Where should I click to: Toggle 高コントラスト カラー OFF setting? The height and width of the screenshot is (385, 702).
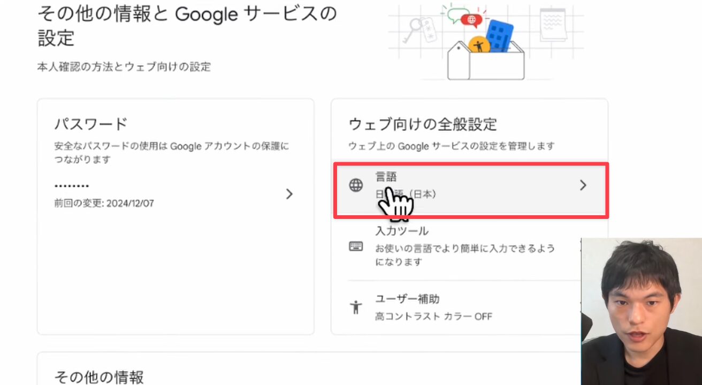pyautogui.click(x=433, y=317)
